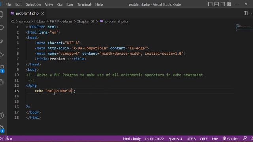
Task: Click the html lang="en" line
Action: point(43,32)
